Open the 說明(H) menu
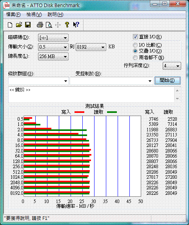 click(x=55, y=15)
